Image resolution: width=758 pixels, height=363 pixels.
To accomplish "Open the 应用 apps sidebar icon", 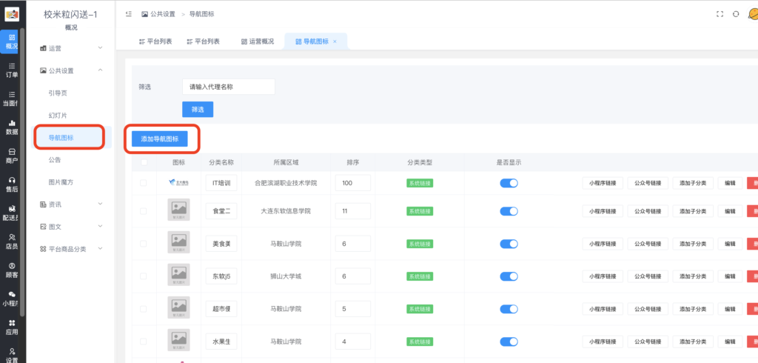I will (12, 327).
